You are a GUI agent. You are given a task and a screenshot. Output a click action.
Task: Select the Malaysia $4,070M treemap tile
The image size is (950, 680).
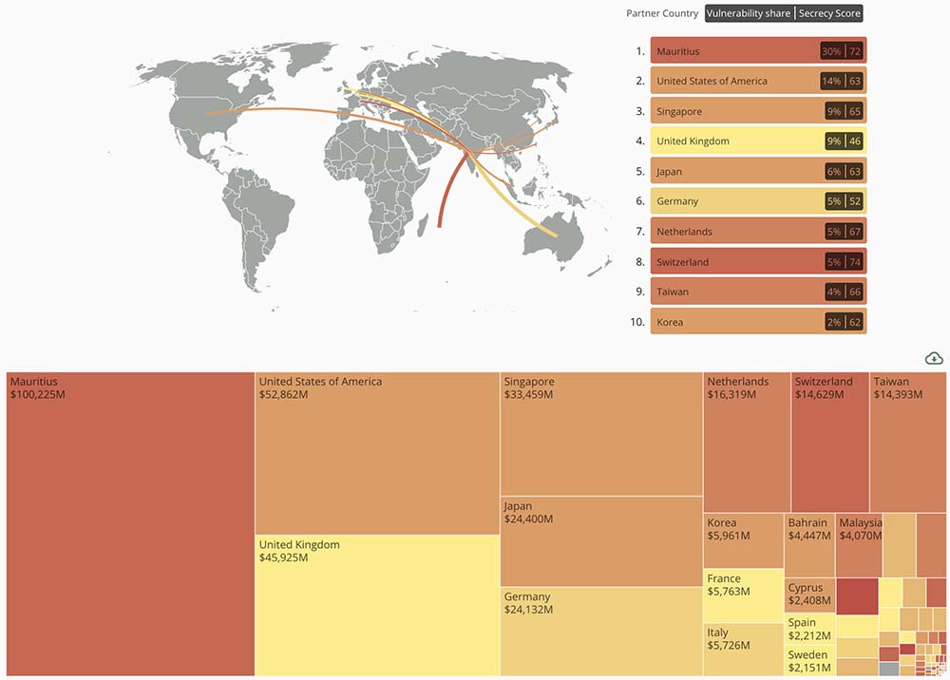tap(859, 545)
